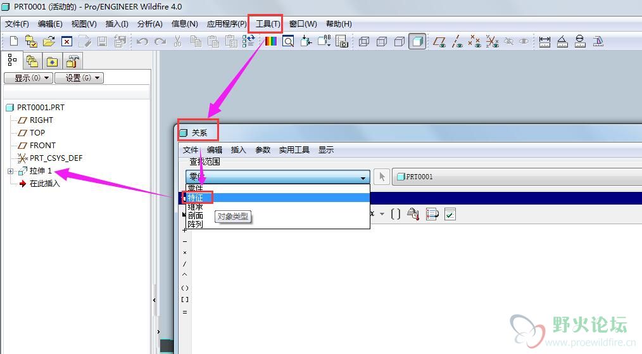Insert equals sign operator

(185, 312)
